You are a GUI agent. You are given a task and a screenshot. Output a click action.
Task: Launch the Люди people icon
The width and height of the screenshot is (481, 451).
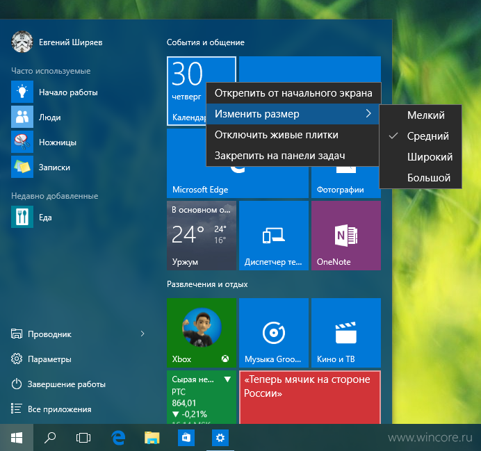(22, 117)
